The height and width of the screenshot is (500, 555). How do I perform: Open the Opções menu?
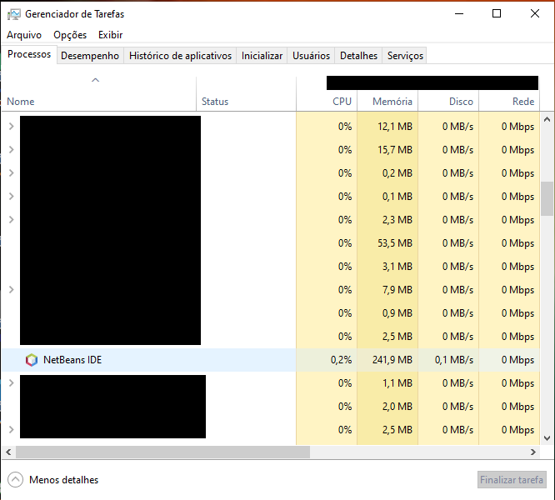tap(70, 35)
